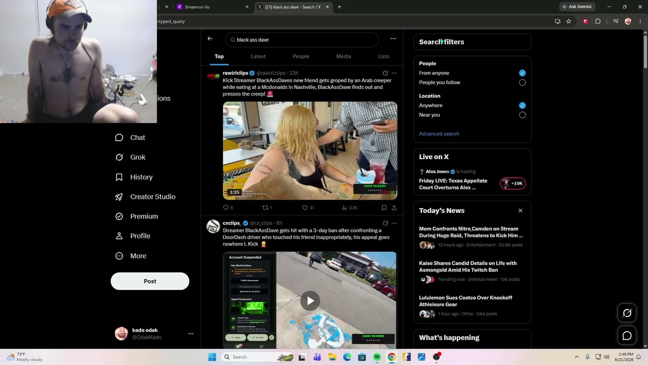Open a new browser tab
The image size is (648, 365).
339,7
